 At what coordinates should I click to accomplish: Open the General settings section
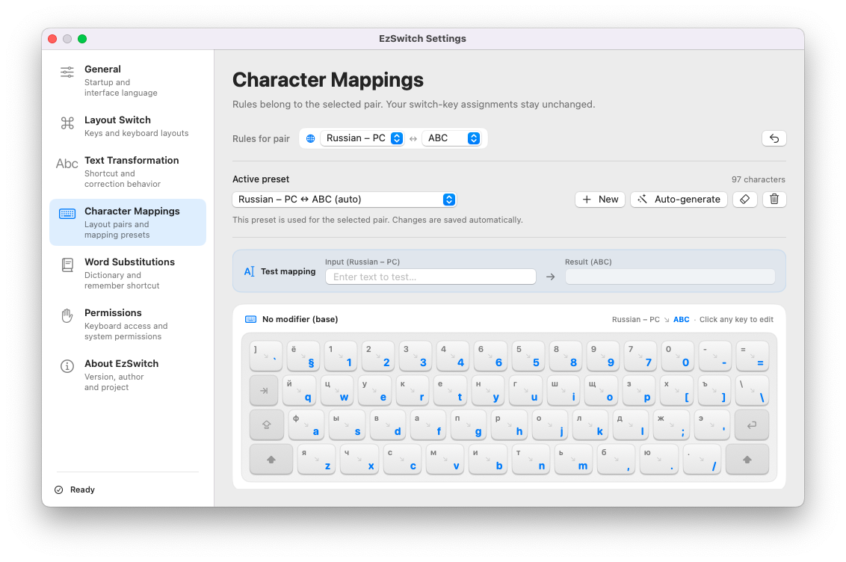[x=127, y=81]
